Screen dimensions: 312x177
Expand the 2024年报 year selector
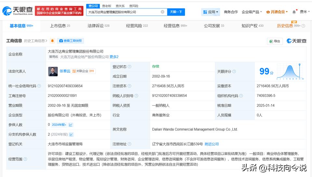click(59, 125)
